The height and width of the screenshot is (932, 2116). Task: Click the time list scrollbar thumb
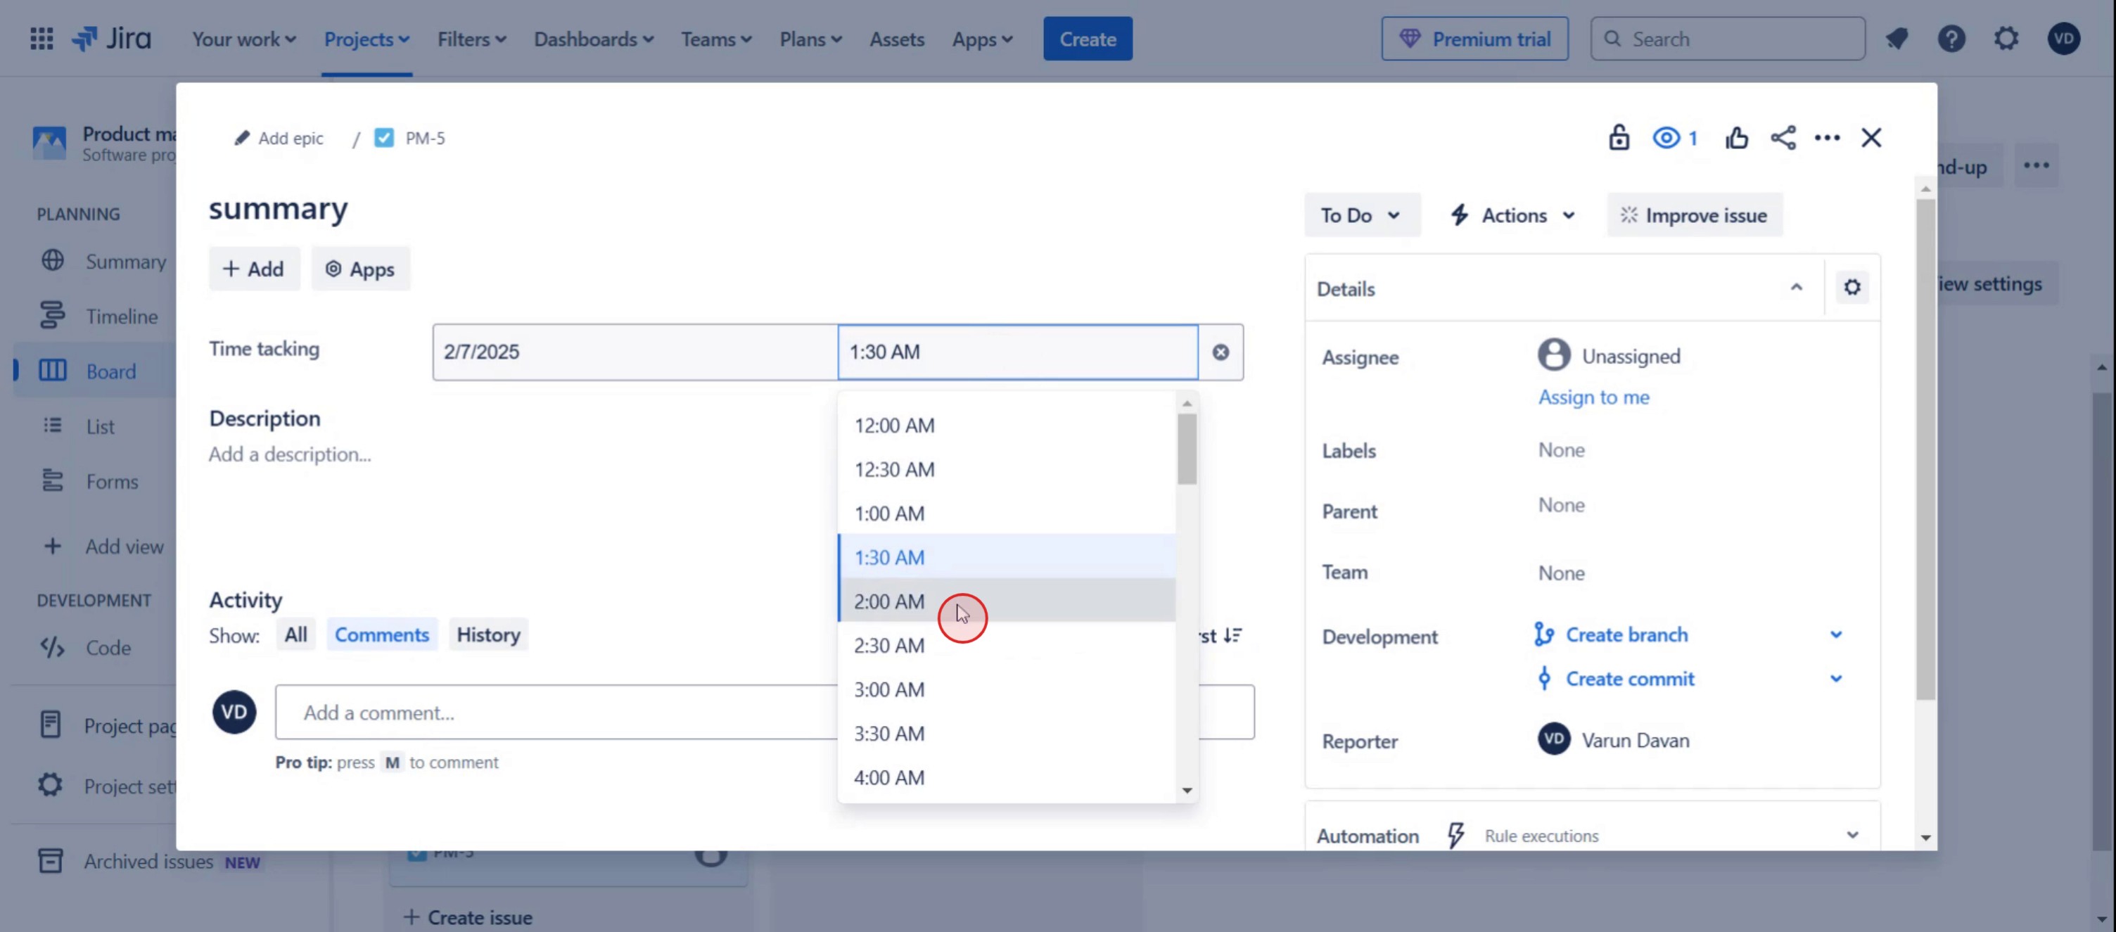[1186, 448]
